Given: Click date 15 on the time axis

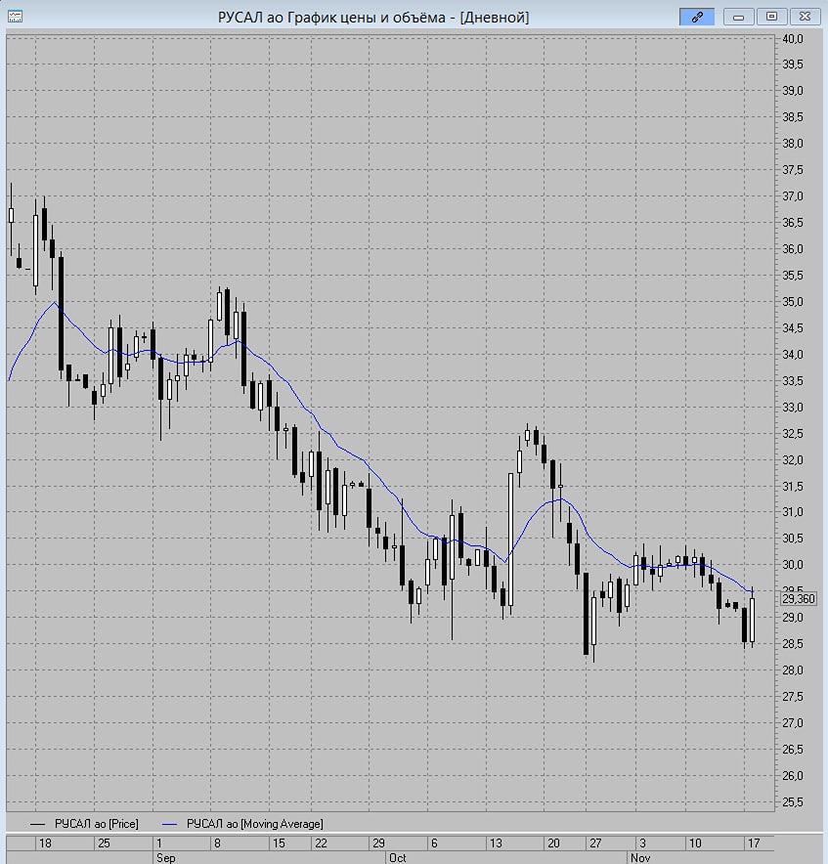Looking at the screenshot, I should click(279, 843).
